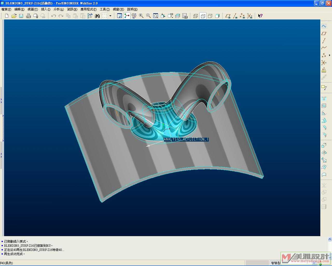
Task: Toggle datum axes visibility
Action: [x=235, y=16]
